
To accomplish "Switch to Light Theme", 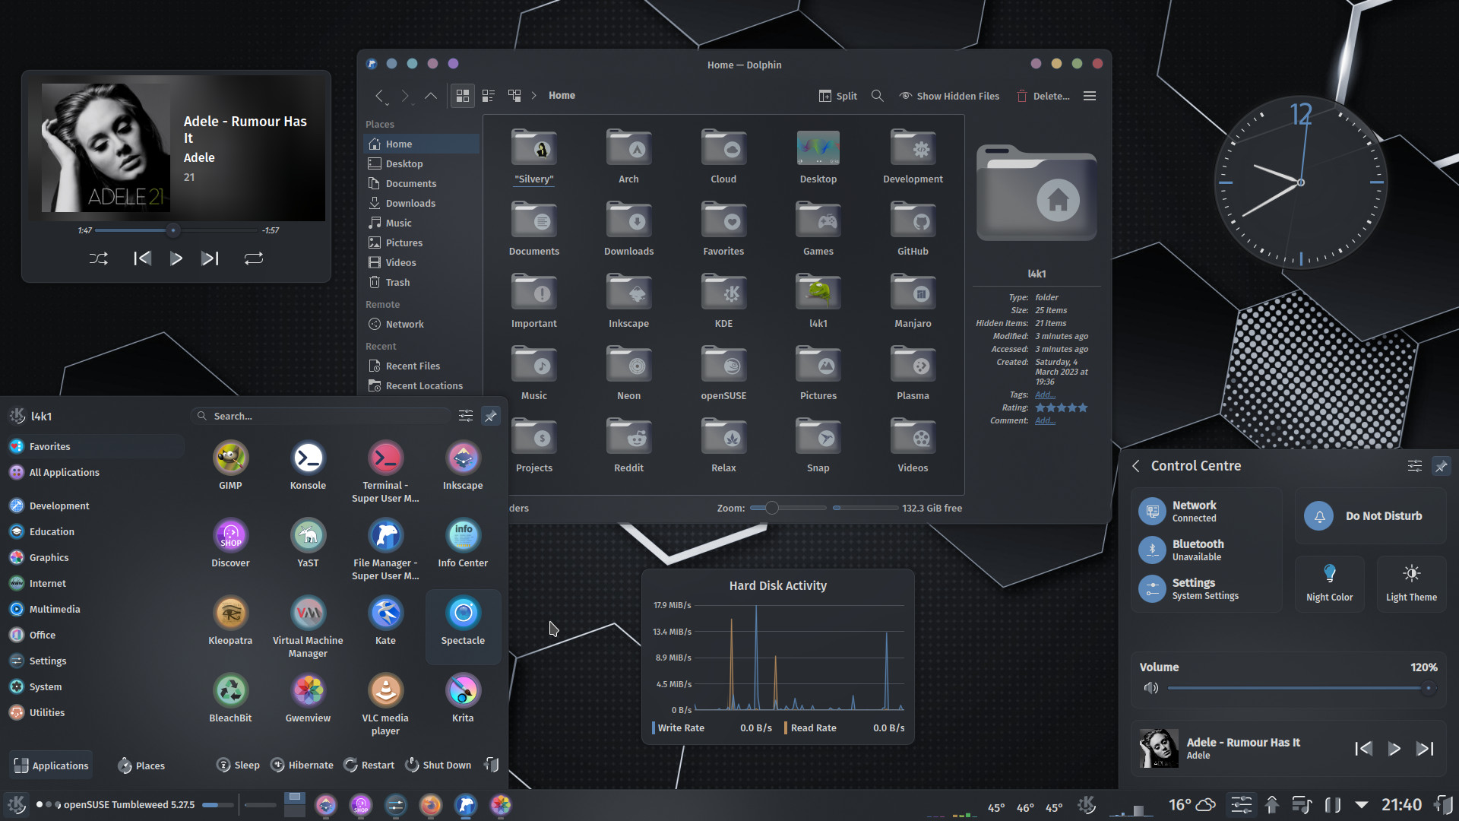I will point(1411,584).
